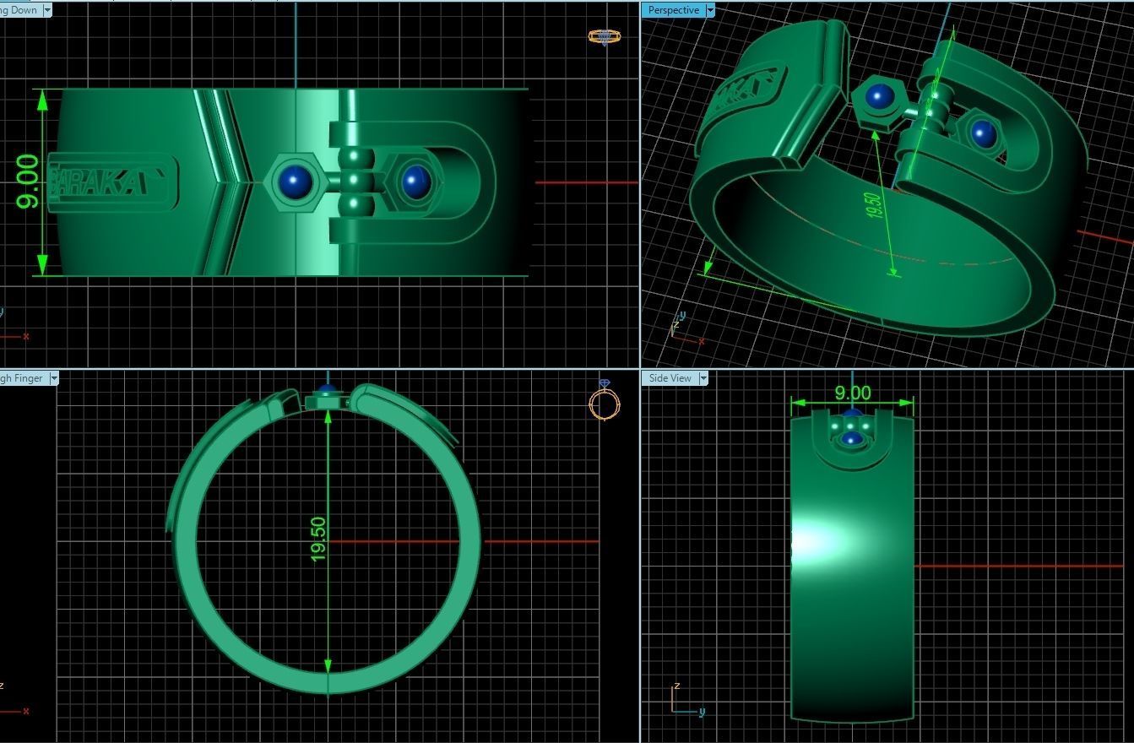Select the blue gem in the U-shaped slot, Perspective view
The height and width of the screenshot is (743, 1134).
pyautogui.click(x=983, y=133)
